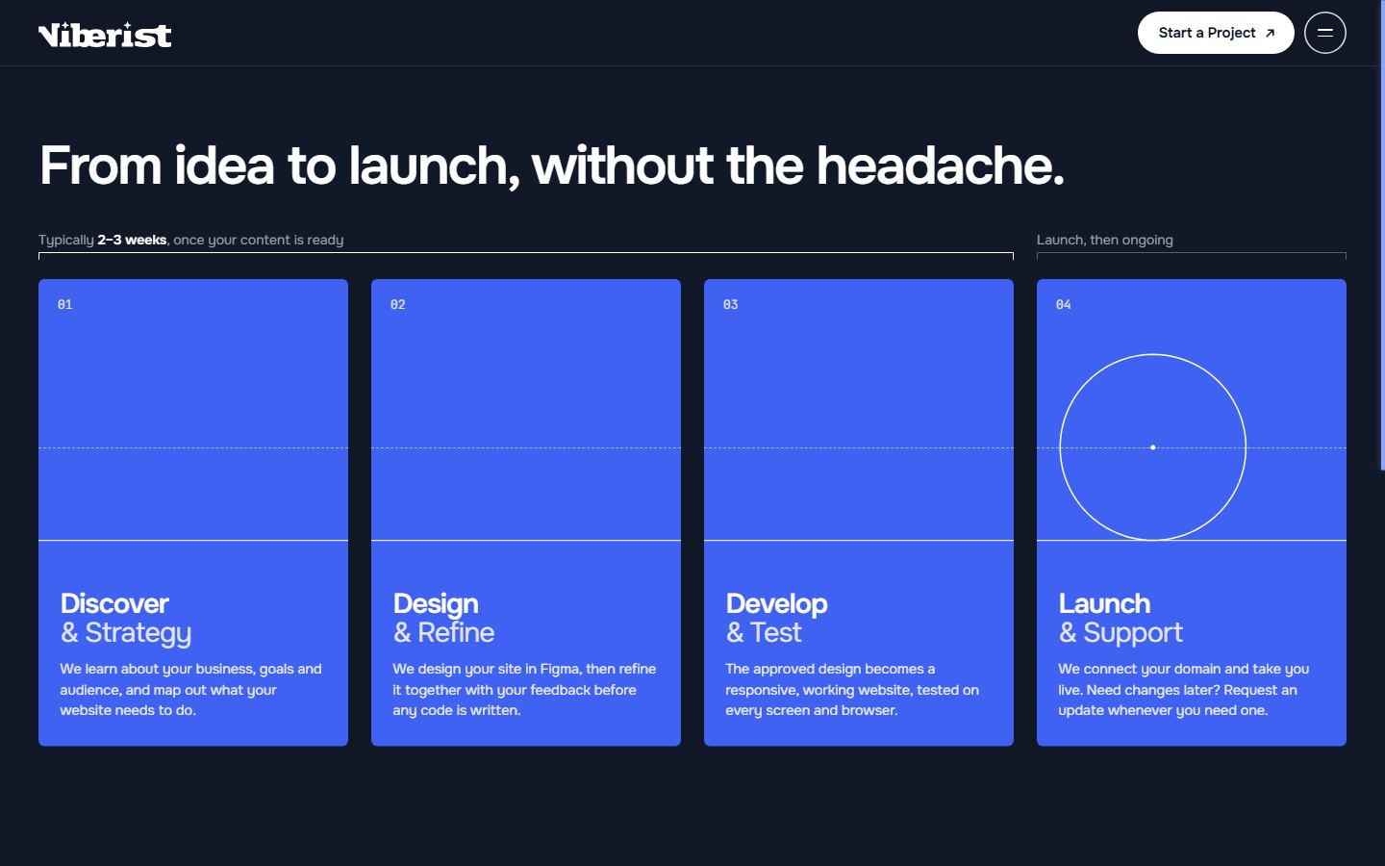This screenshot has width=1385, height=866.
Task: Click the step number 04
Action: pyautogui.click(x=1064, y=305)
